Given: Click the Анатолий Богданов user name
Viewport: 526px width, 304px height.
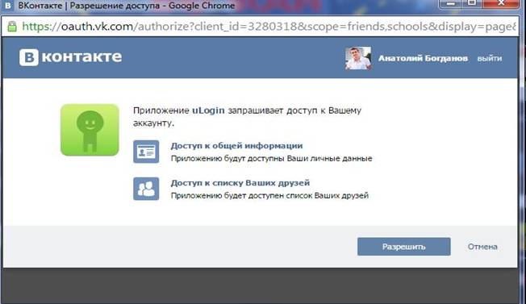Looking at the screenshot, I should pos(423,58).
